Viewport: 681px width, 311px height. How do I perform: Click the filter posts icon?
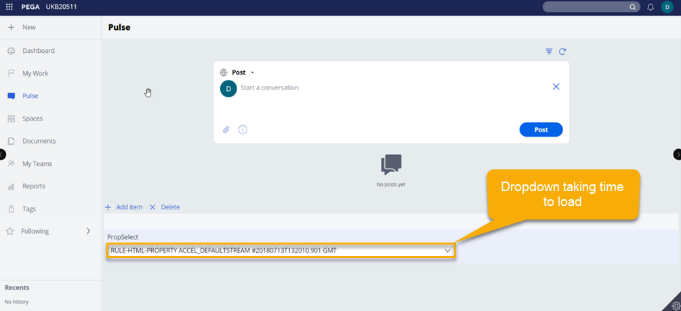(x=549, y=51)
